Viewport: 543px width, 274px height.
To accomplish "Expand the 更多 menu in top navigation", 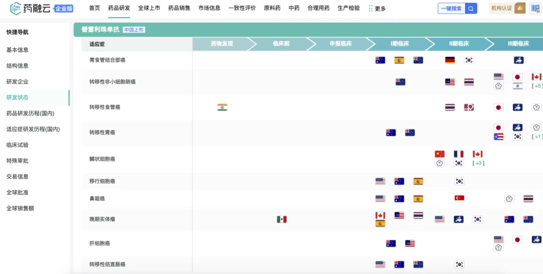I will coord(377,9).
